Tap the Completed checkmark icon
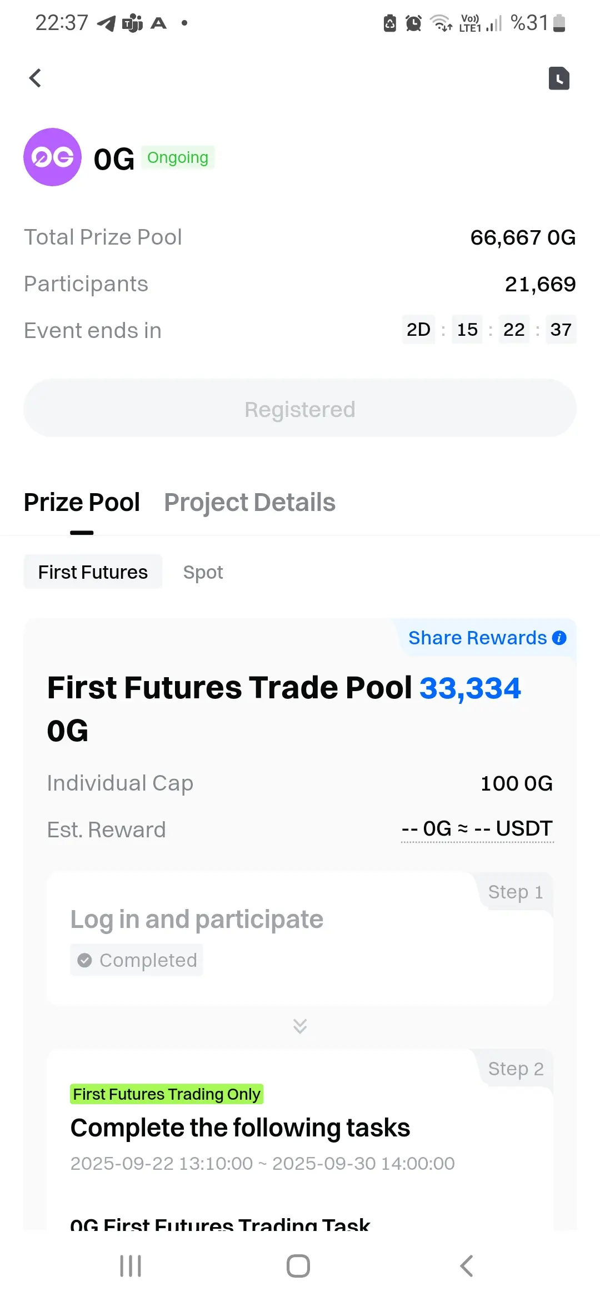The image size is (600, 1301). (84, 960)
